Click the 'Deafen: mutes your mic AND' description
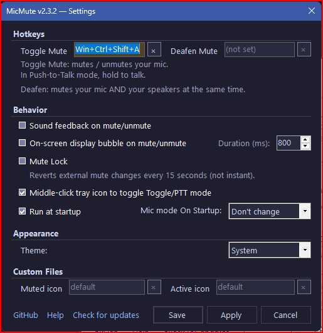323x333 pixels. (133, 90)
